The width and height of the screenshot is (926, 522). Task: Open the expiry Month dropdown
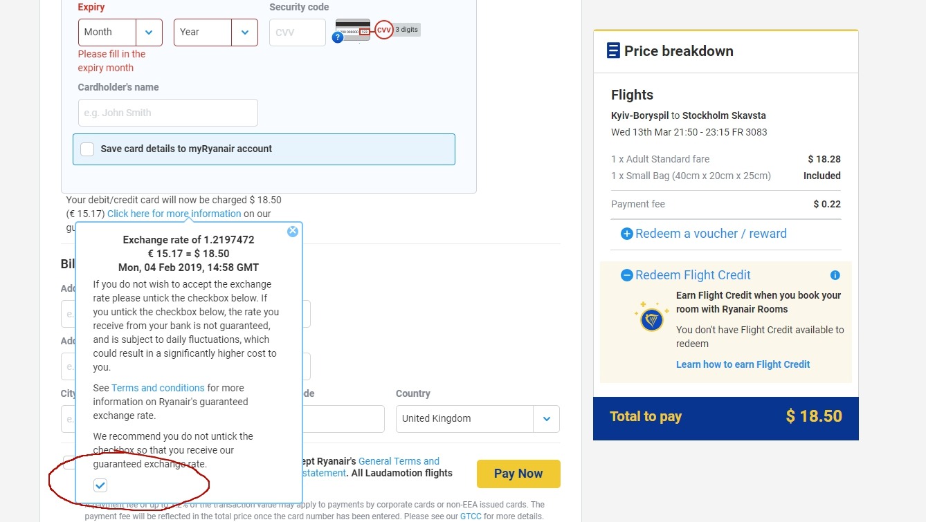(x=120, y=32)
